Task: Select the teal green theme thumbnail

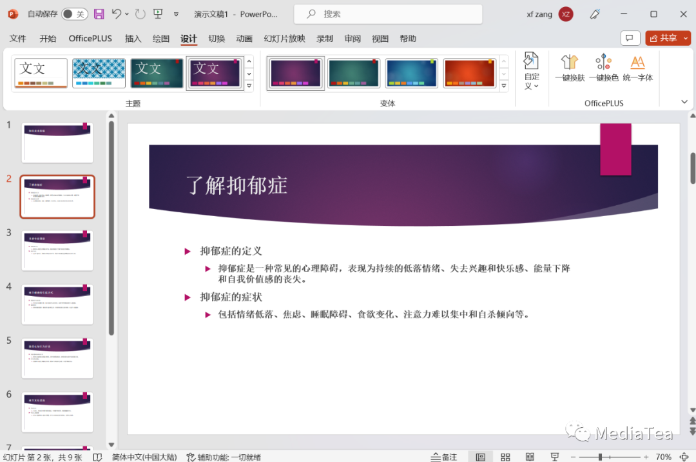Action: [157, 73]
